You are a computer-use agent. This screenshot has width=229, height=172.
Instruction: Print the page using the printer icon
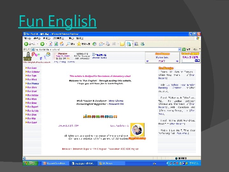108,44
